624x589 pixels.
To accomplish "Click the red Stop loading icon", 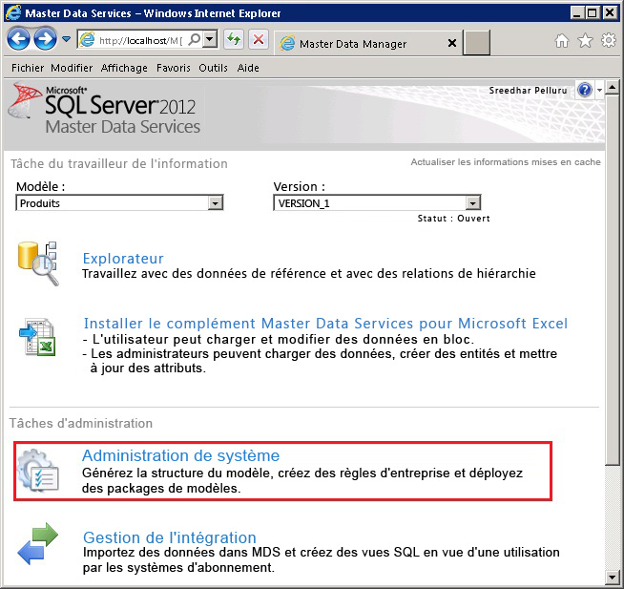I will click(x=259, y=39).
